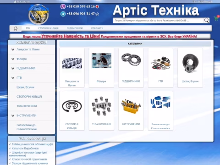Call phone number +38 050 599 63 16
Screen dimensions: 220x165
81,6
